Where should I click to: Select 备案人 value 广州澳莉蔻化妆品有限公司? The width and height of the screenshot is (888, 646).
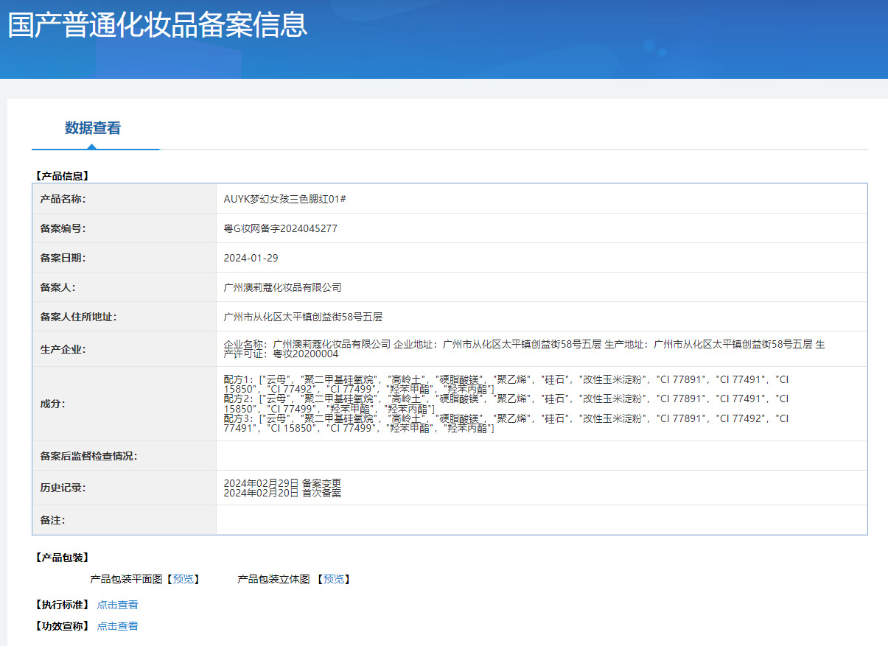(x=283, y=287)
